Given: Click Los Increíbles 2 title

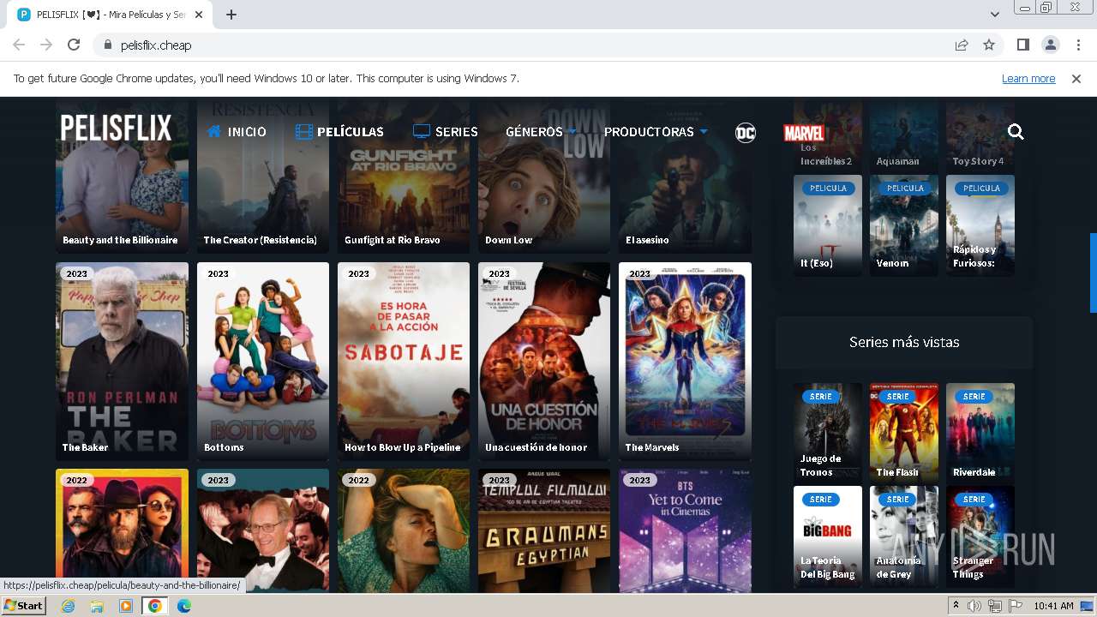Looking at the screenshot, I should 826,154.
